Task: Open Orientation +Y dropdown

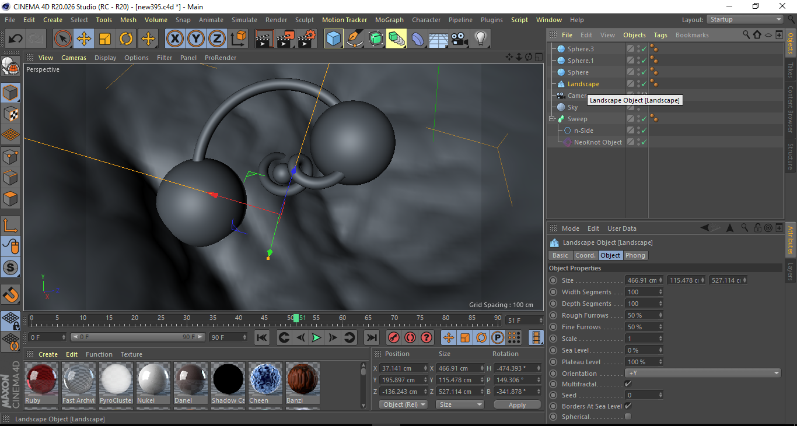Action: coord(703,373)
